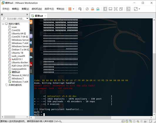This screenshot has height=123, width=156.
Task: Send Ctrl+Alt+Del to the VM via toolbar icon
Action: pyautogui.click(x=80, y=9)
